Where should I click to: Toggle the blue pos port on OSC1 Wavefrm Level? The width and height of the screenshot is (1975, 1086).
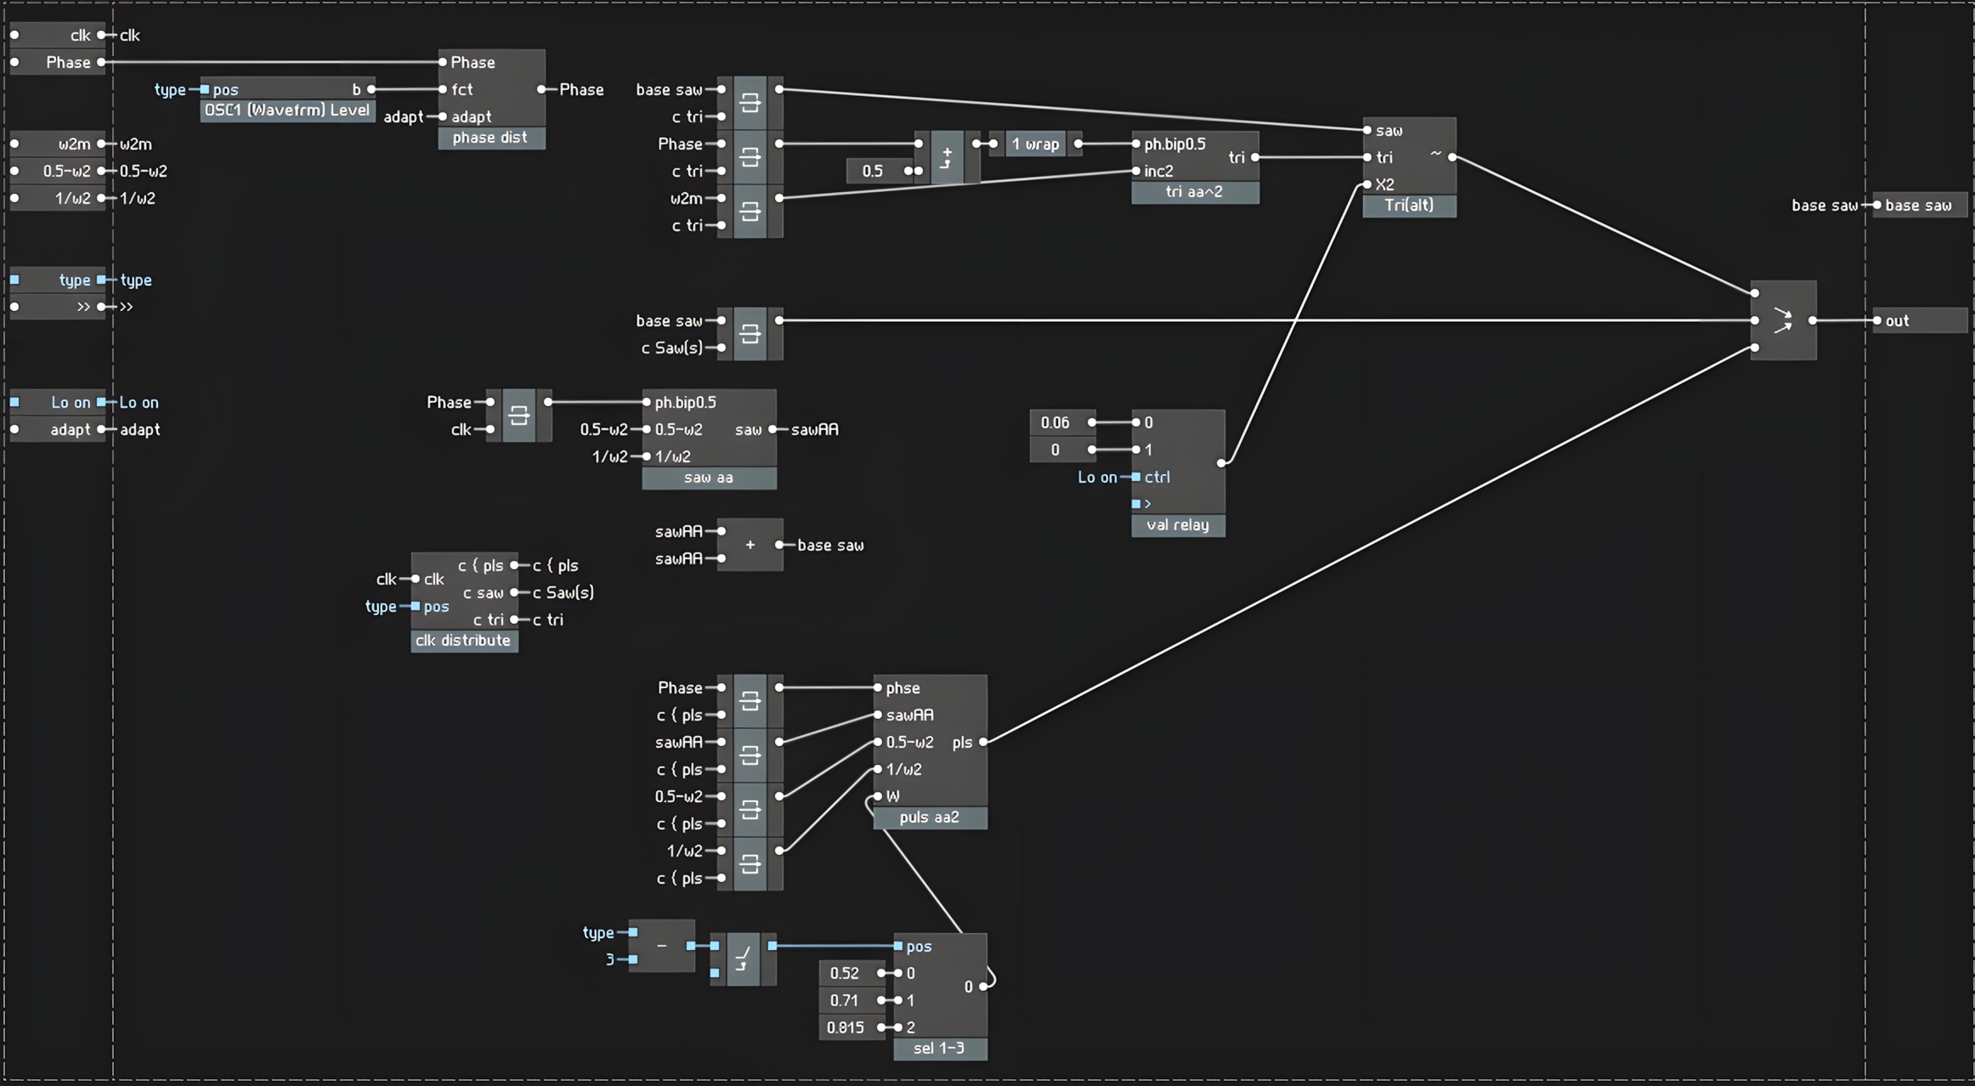pos(203,89)
